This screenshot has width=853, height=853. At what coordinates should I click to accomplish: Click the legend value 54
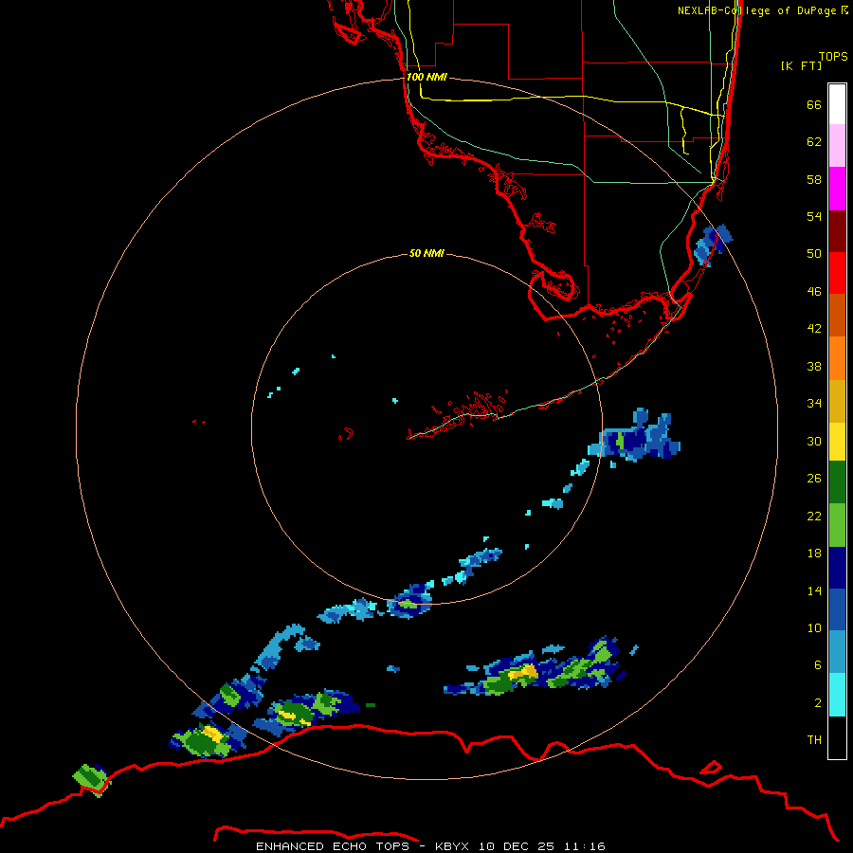click(x=814, y=216)
